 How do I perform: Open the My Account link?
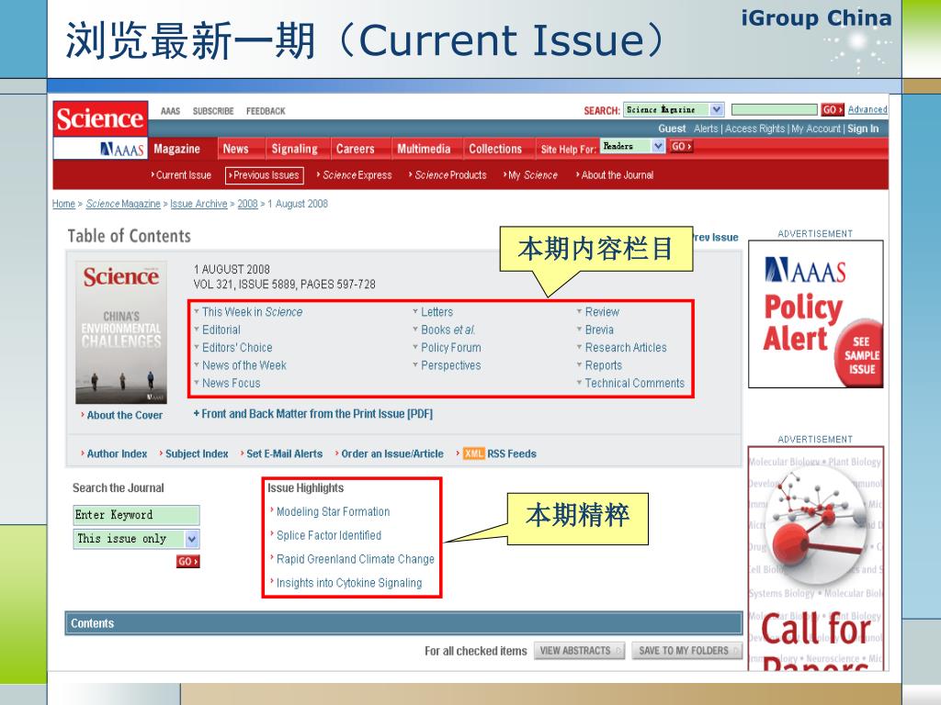point(816,129)
